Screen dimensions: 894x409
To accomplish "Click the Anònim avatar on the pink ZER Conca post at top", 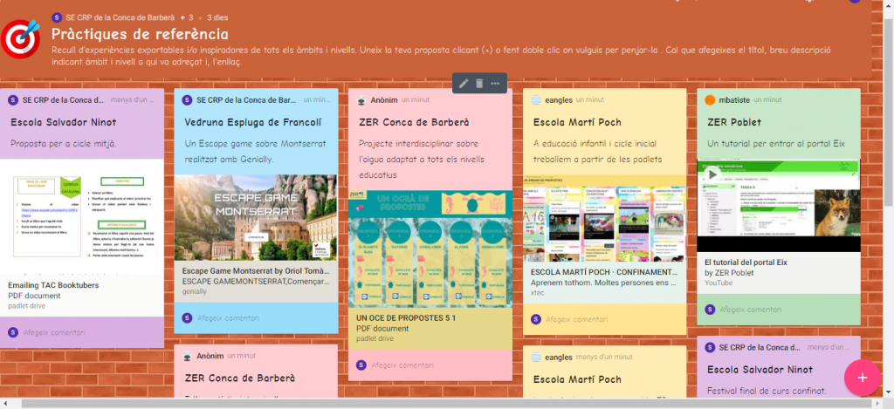I will click(x=361, y=100).
